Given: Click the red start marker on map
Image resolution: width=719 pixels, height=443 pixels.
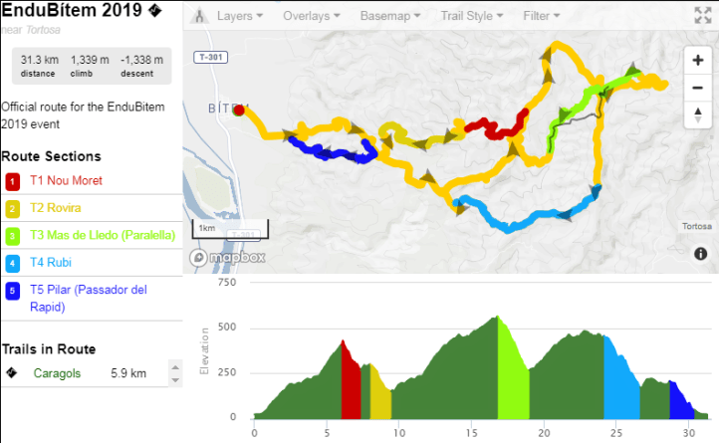Looking at the screenshot, I should point(239,111).
